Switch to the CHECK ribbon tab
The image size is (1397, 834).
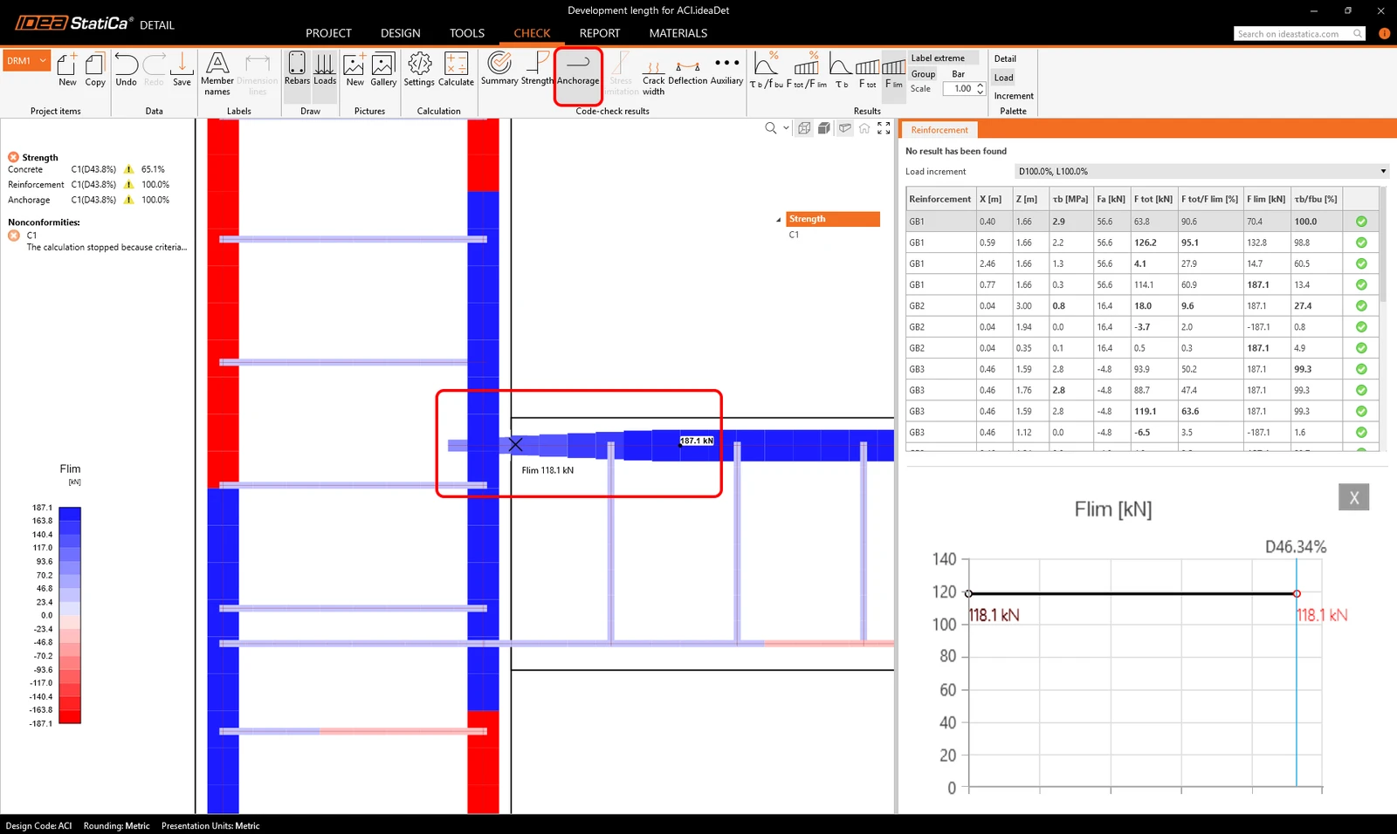click(x=532, y=33)
